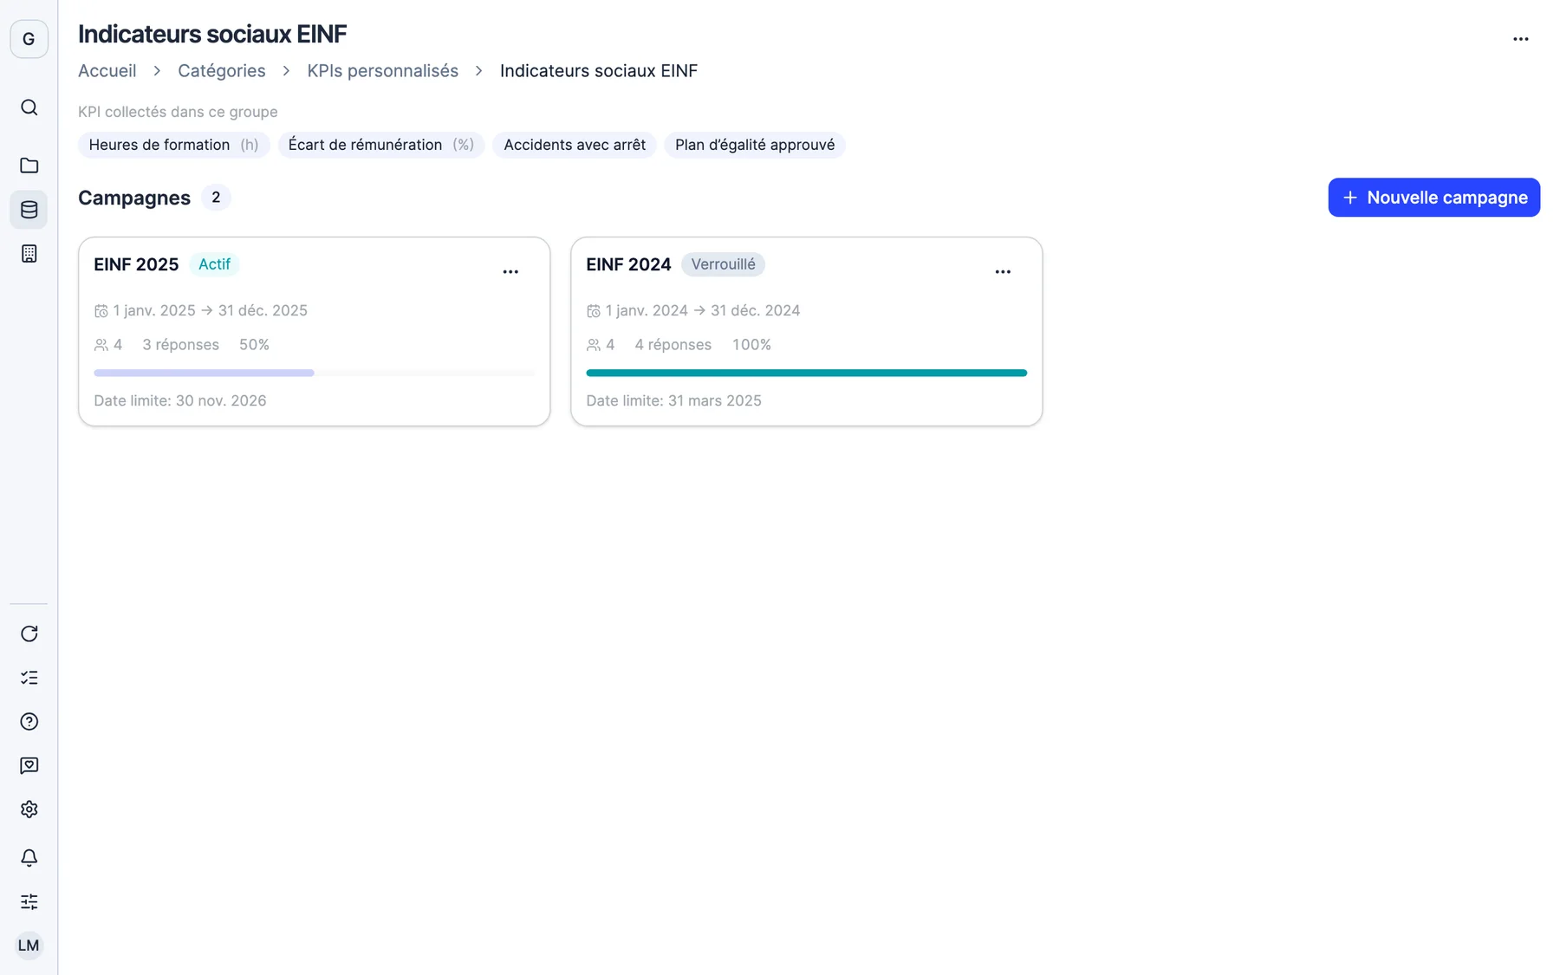Click EINF 2024 progress bar
This screenshot has width=1560, height=975.
click(x=806, y=373)
